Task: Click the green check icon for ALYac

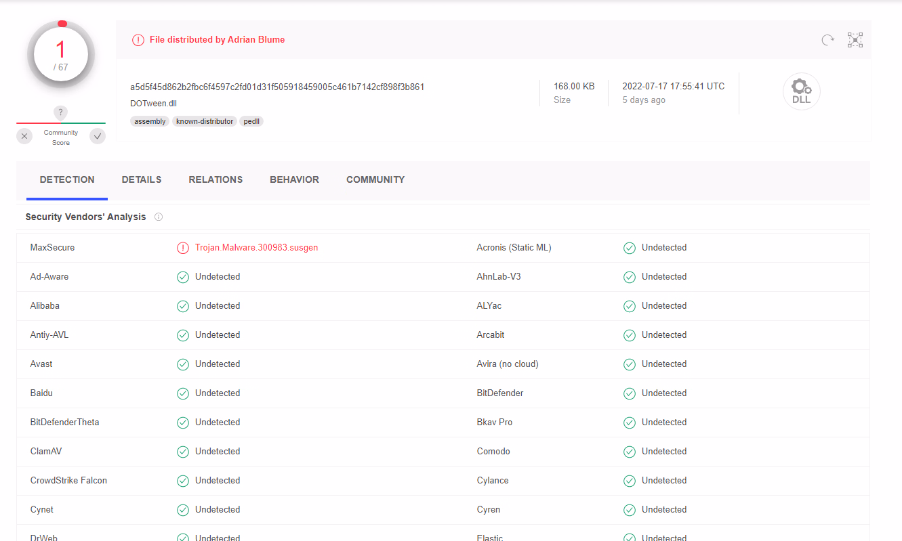Action: point(630,306)
